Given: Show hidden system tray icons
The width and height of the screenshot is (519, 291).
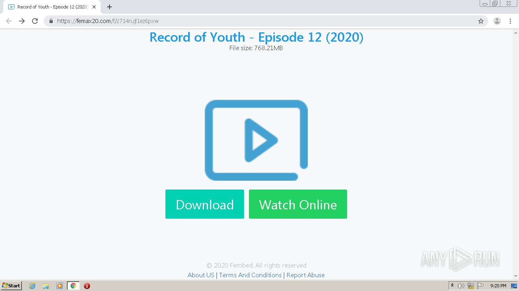Looking at the screenshot, I should [x=452, y=286].
